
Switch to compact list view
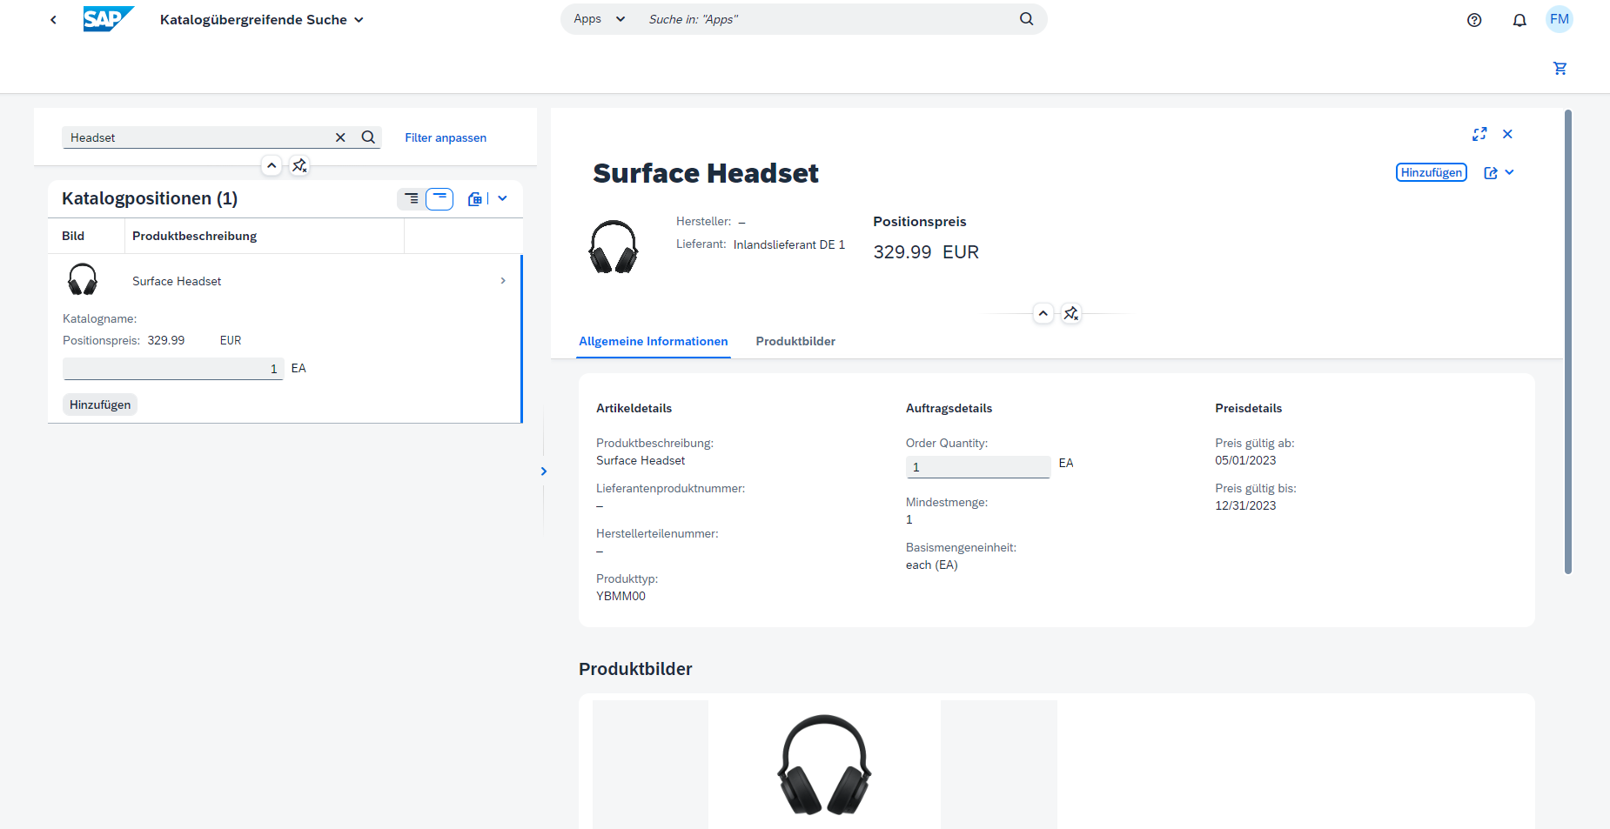pos(412,198)
